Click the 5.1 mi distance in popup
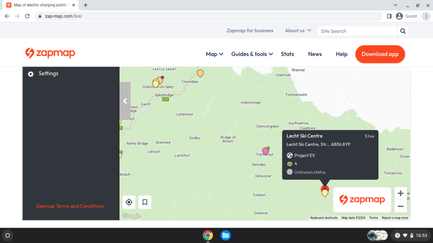Screen dimensions: 433x243 [369, 136]
